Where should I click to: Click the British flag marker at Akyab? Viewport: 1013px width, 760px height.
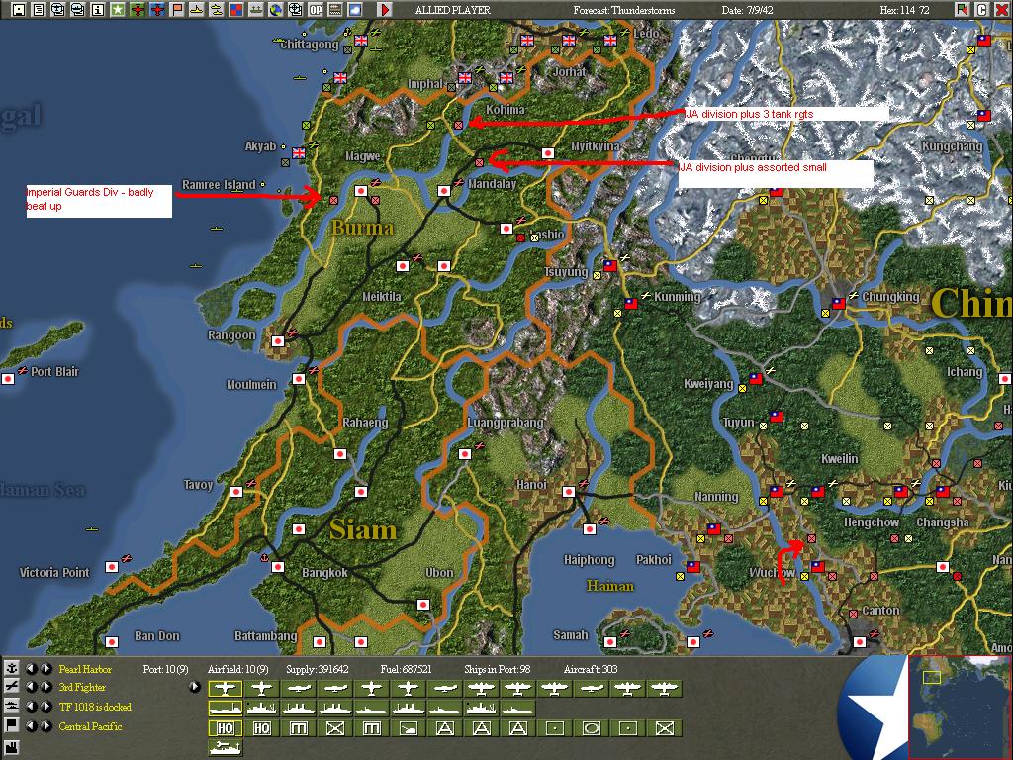(299, 153)
